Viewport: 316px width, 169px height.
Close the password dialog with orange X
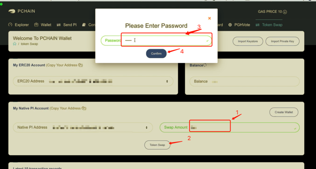tap(209, 18)
